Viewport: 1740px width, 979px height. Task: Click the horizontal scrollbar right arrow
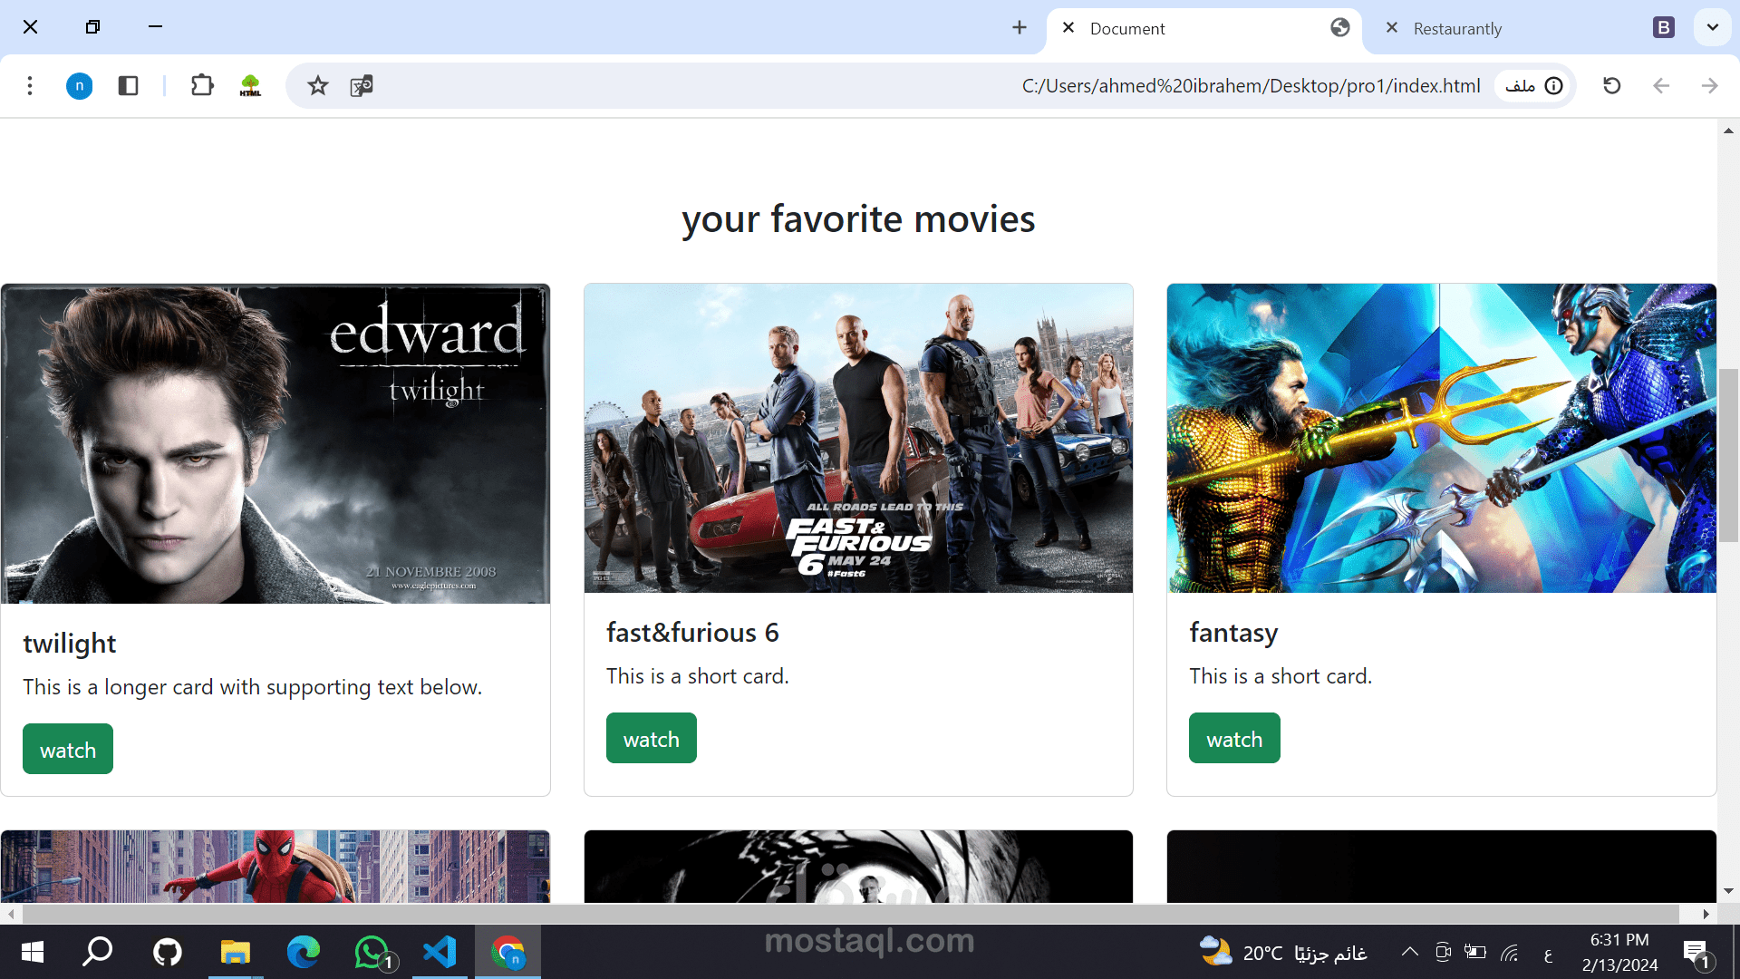click(x=1706, y=914)
